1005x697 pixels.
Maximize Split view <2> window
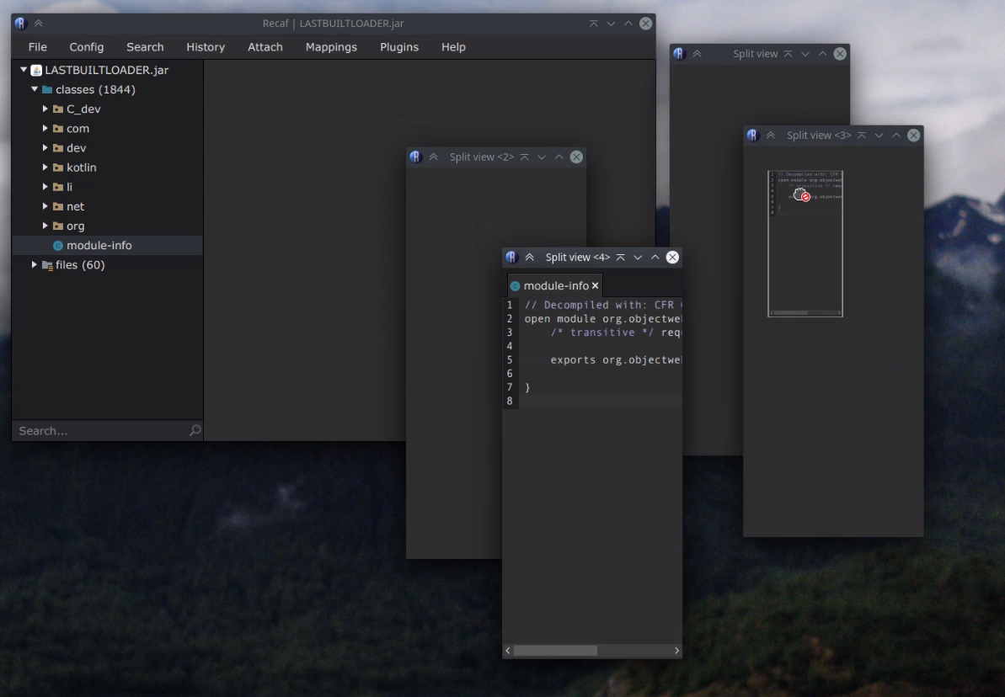559,157
